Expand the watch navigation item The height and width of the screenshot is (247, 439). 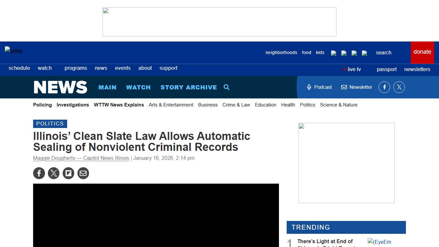pos(45,68)
